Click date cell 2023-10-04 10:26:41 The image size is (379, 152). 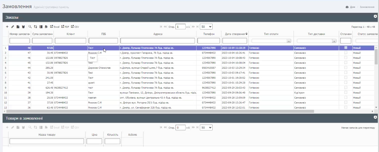234,53
